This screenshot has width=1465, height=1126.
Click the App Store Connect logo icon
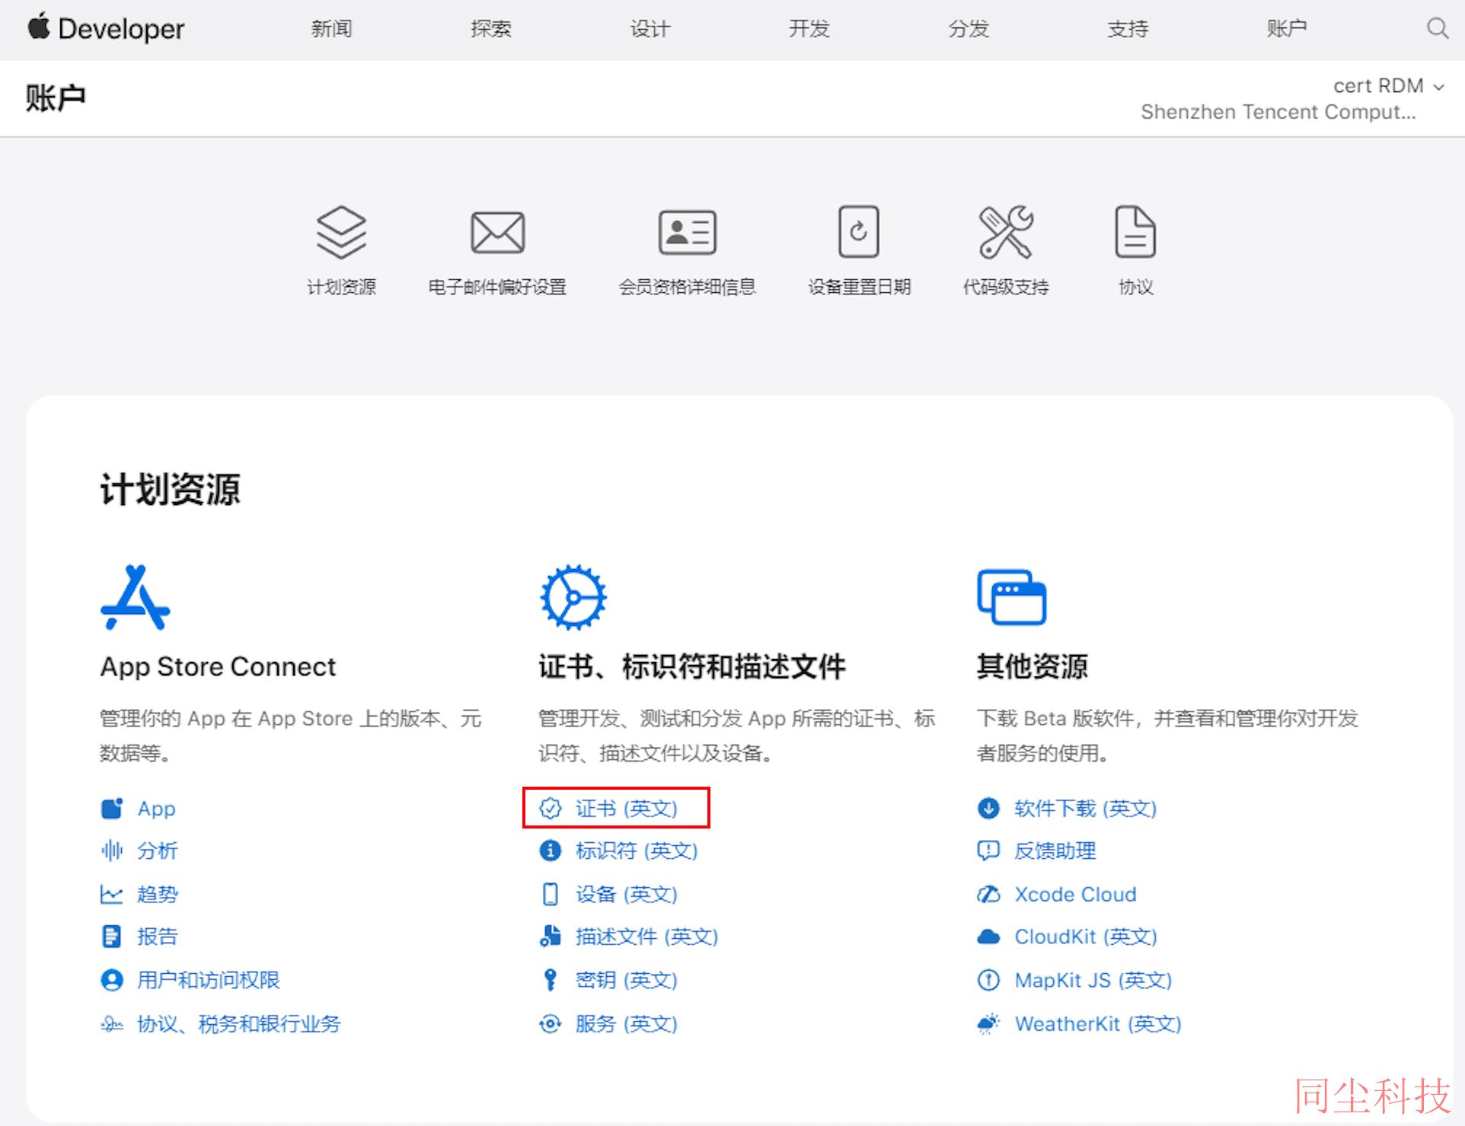pos(136,597)
